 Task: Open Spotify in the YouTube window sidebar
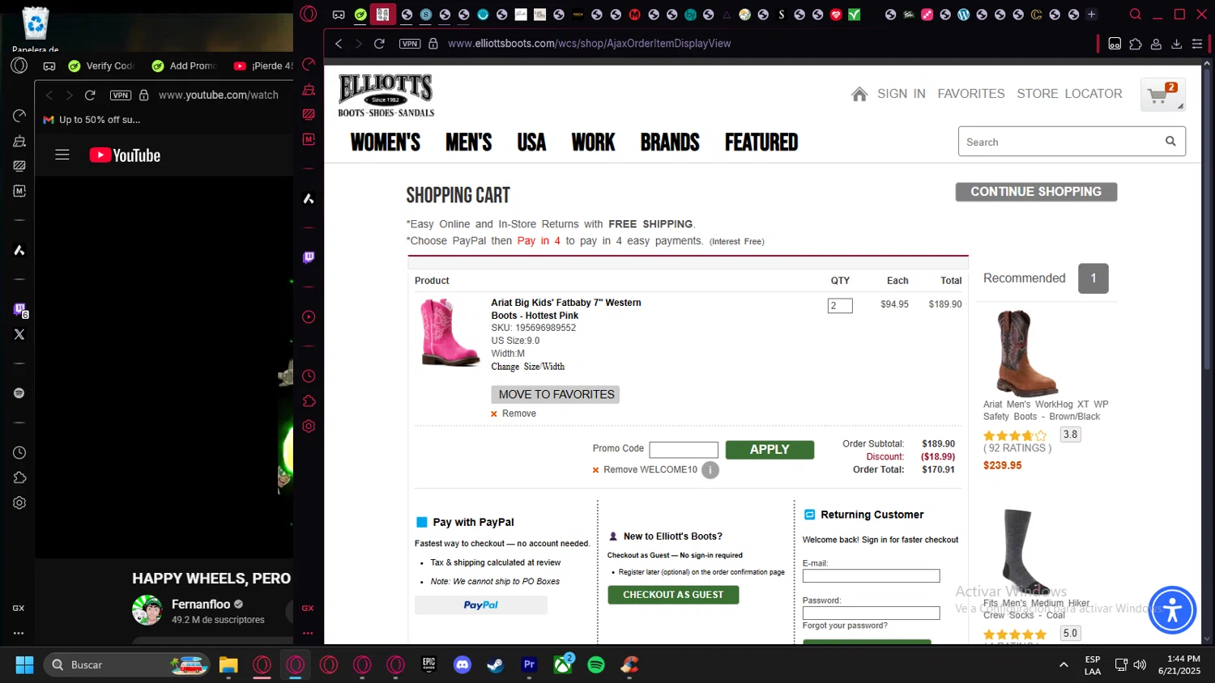(x=19, y=393)
